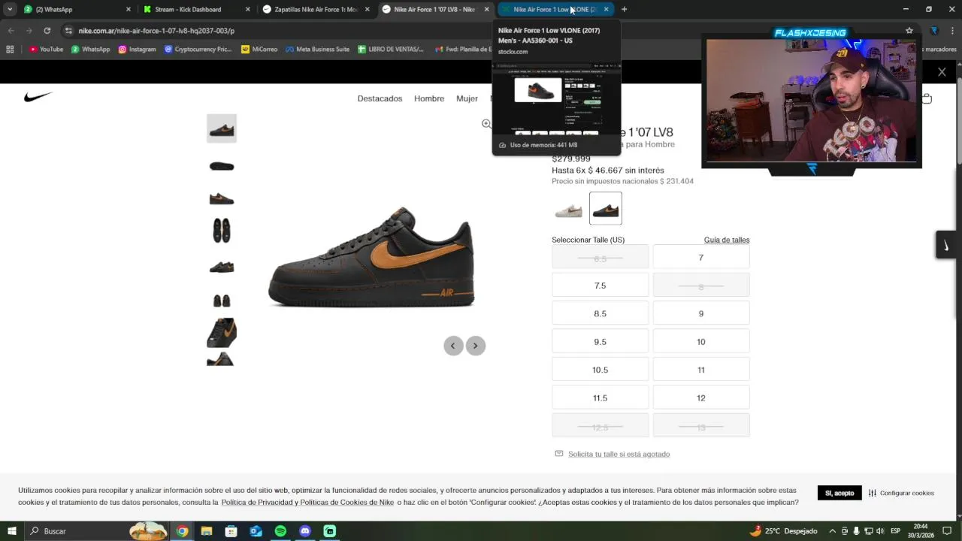Open the system tray hidden icons chevron
This screenshot has height=541, width=962.
pos(832,531)
